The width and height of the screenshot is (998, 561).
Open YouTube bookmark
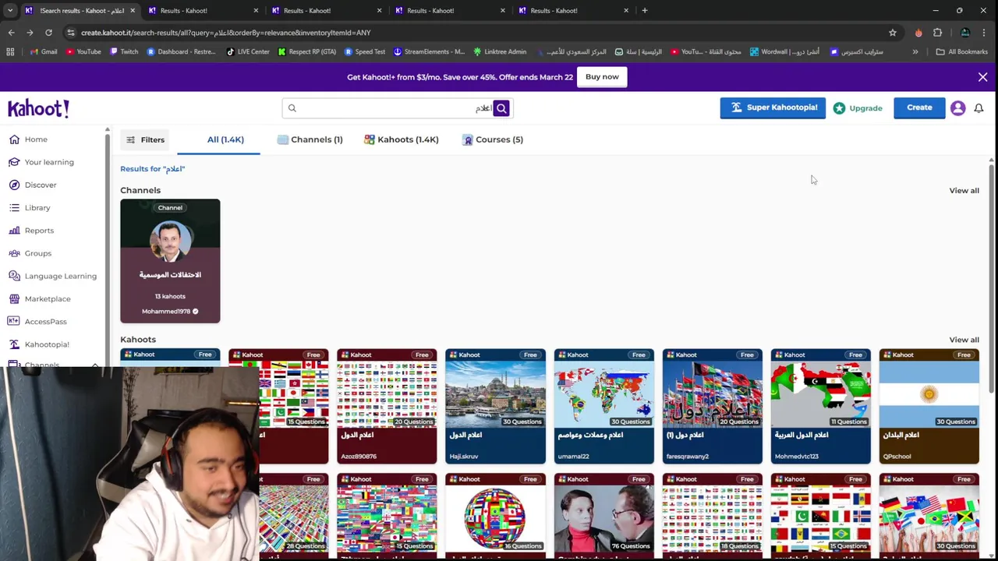click(83, 51)
